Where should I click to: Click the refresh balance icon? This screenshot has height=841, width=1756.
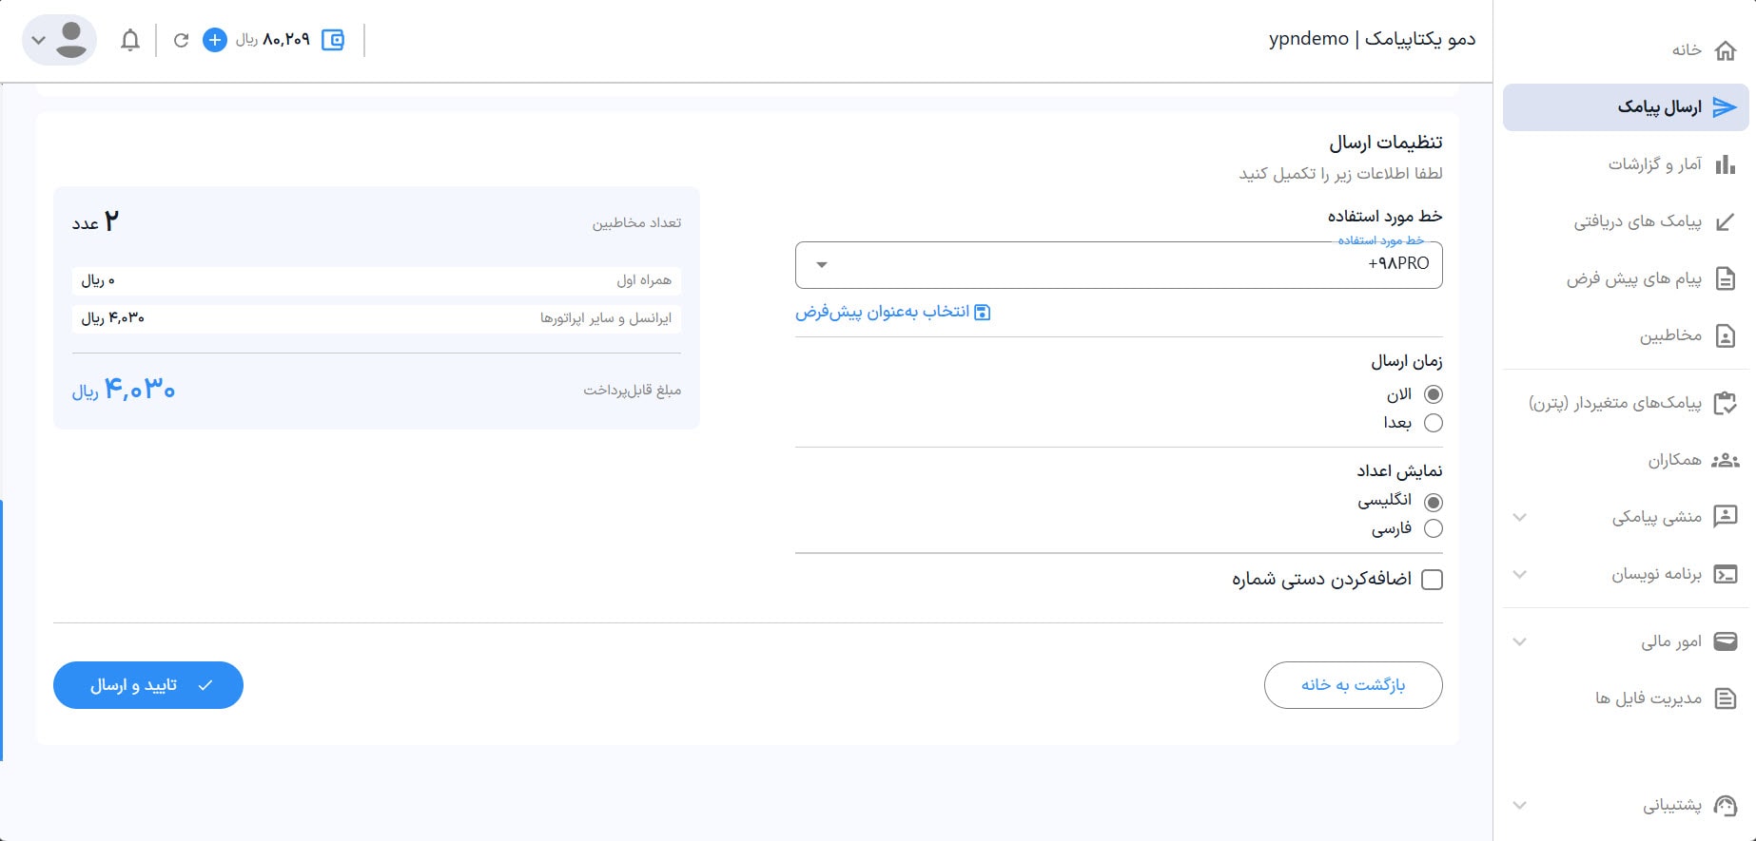click(181, 40)
